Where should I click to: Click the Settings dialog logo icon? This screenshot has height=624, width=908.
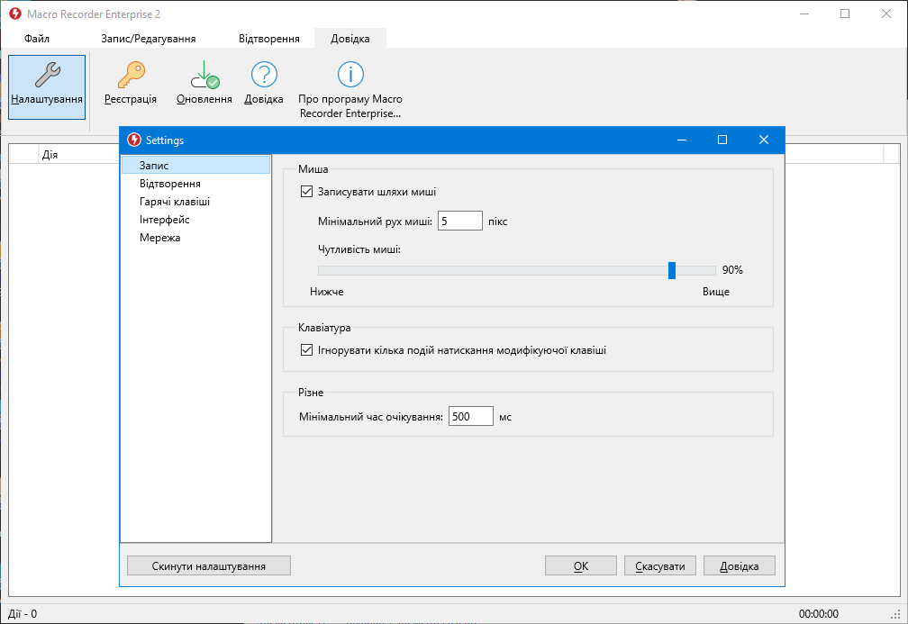(134, 140)
